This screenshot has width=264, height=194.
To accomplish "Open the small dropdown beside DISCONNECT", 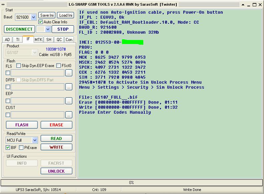I will (48, 29).
